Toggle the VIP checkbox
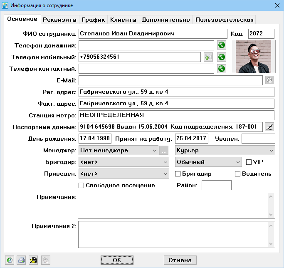 coord(249,162)
